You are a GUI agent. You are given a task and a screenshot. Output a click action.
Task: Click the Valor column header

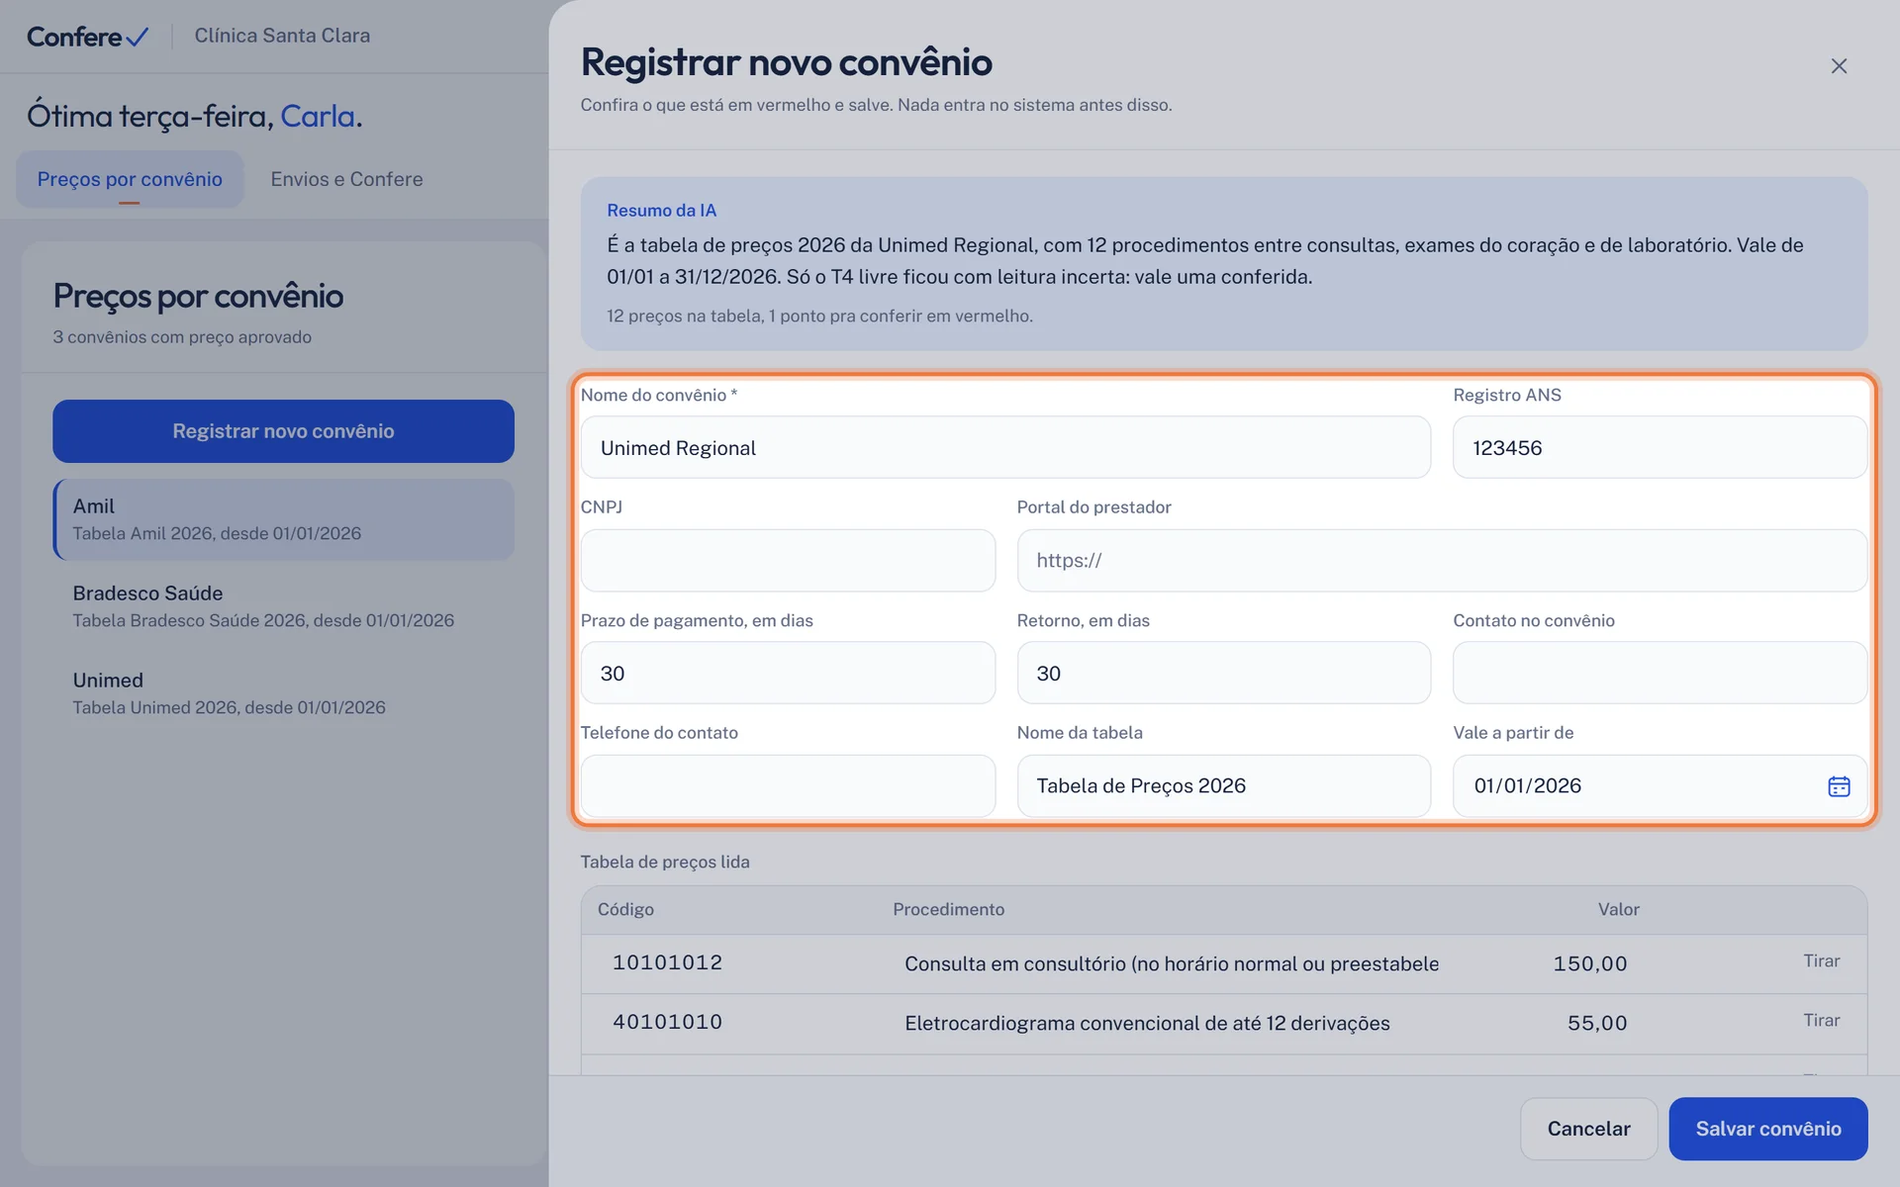pos(1619,910)
